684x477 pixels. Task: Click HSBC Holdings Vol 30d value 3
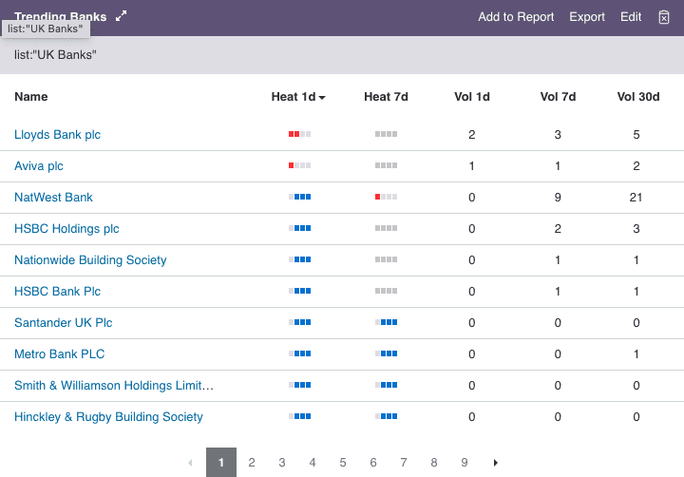636,229
